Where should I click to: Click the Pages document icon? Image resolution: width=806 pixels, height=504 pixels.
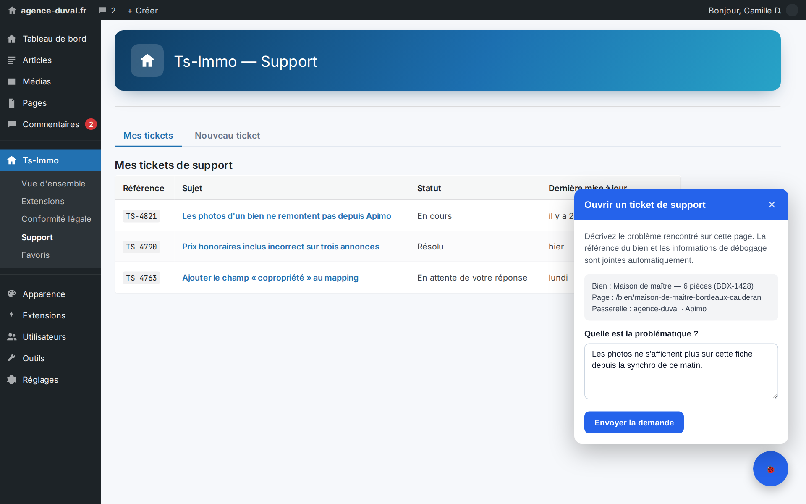[x=12, y=103]
